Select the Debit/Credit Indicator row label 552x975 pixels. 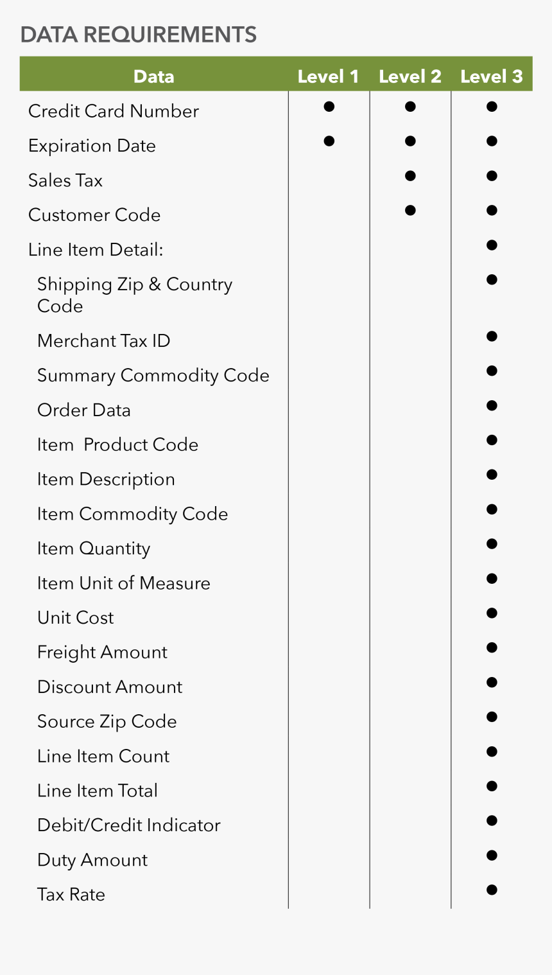(x=129, y=825)
